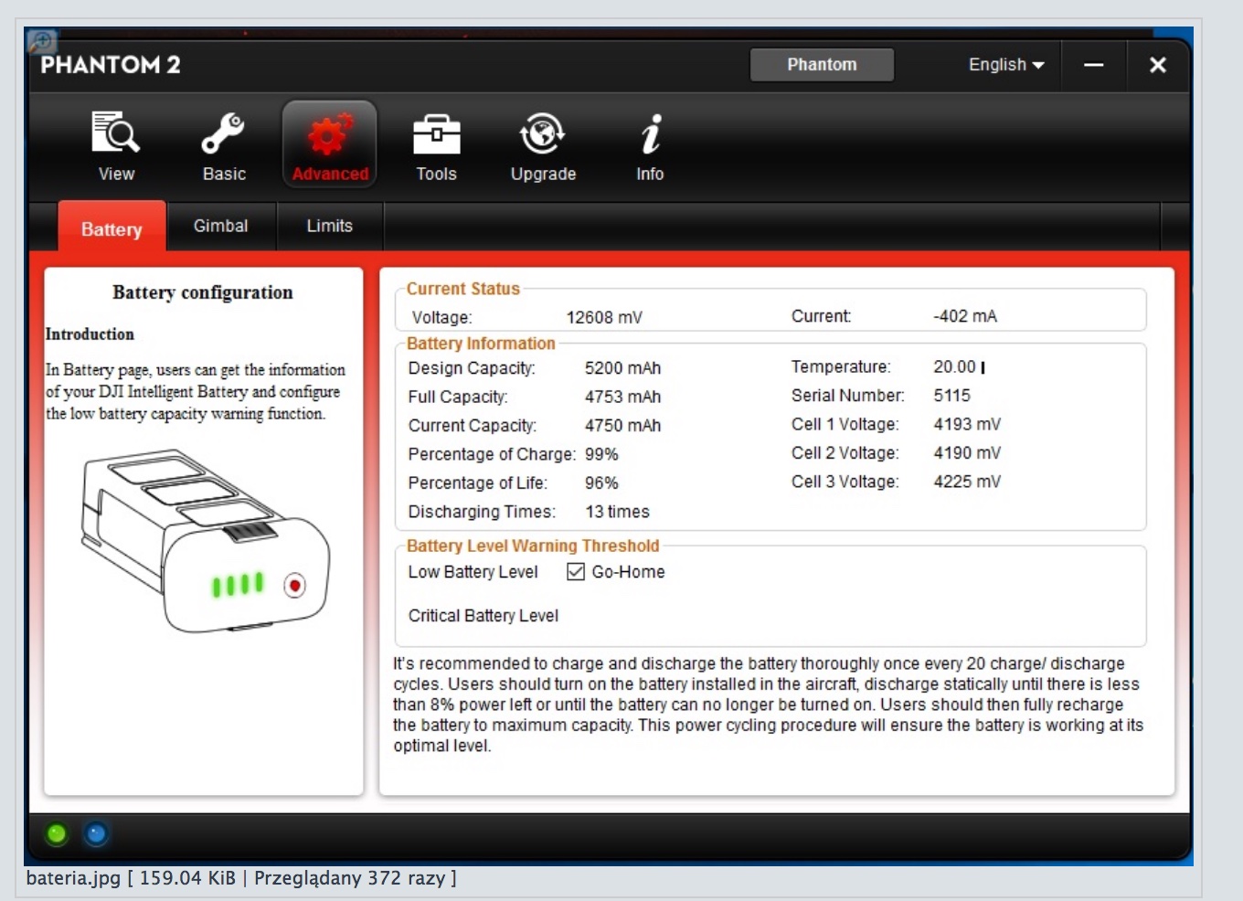Click the Cell 1 Voltage value 4193 mV
Image resolution: width=1243 pixels, height=901 pixels.
point(967,424)
